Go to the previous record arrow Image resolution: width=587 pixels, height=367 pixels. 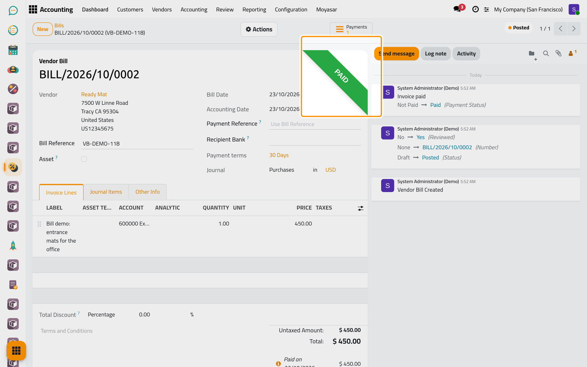click(561, 29)
